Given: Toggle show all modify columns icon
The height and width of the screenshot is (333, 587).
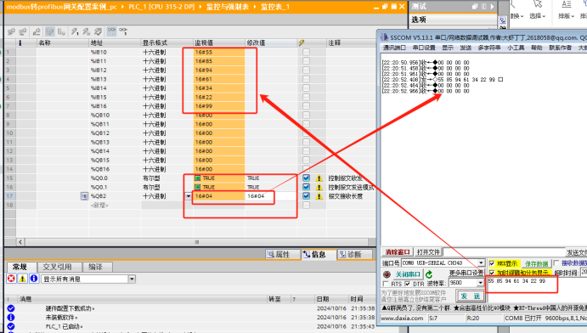Looking at the screenshot, I should point(50,31).
